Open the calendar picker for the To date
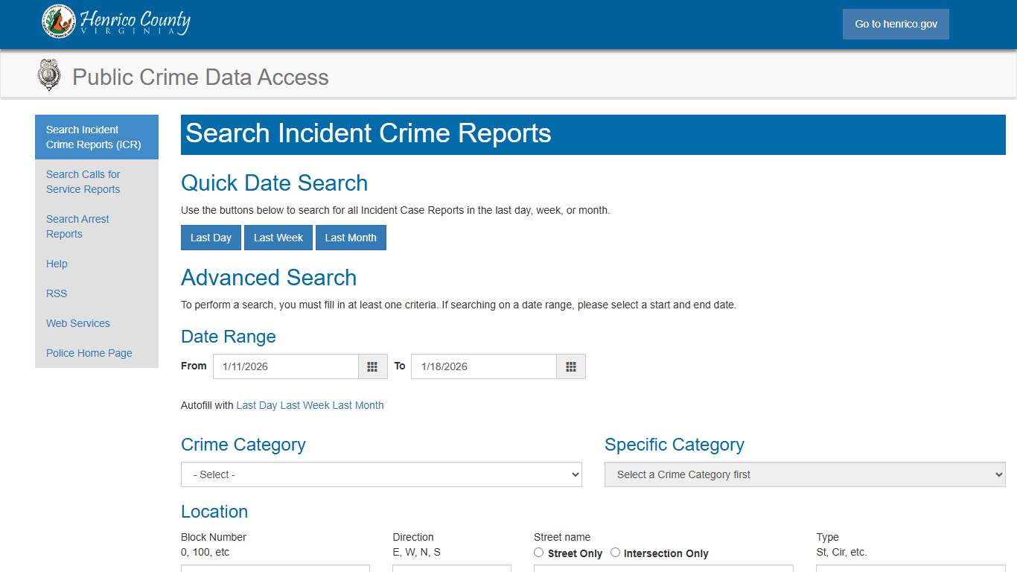Screen dimensions: 1017x572 [571, 366]
